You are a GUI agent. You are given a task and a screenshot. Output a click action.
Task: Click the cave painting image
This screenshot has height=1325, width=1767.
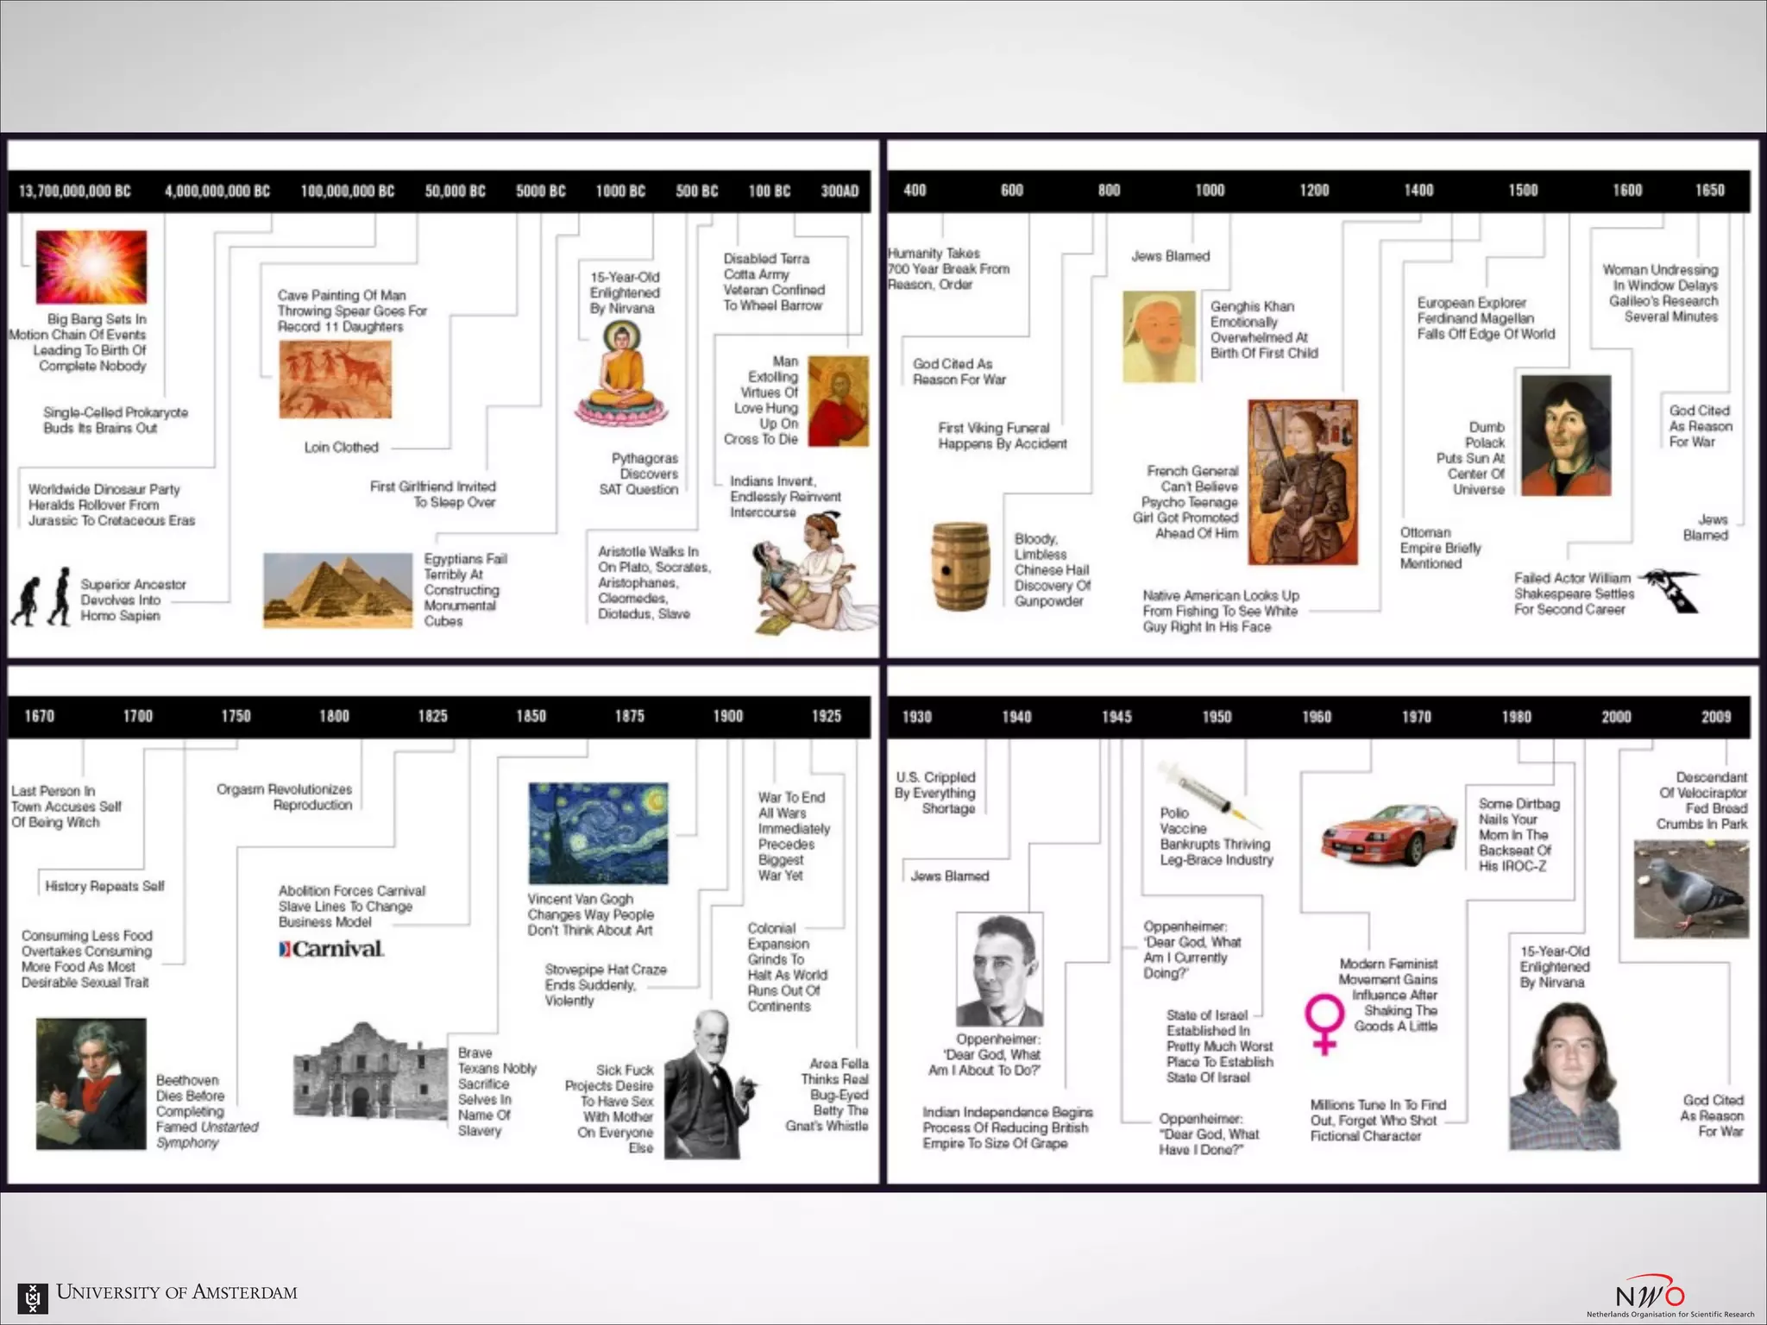point(335,380)
